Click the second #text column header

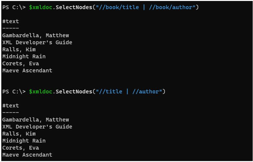(11, 106)
